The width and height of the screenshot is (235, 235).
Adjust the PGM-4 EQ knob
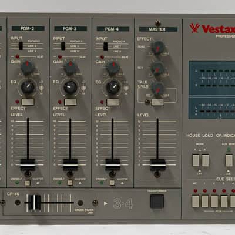coord(113,88)
